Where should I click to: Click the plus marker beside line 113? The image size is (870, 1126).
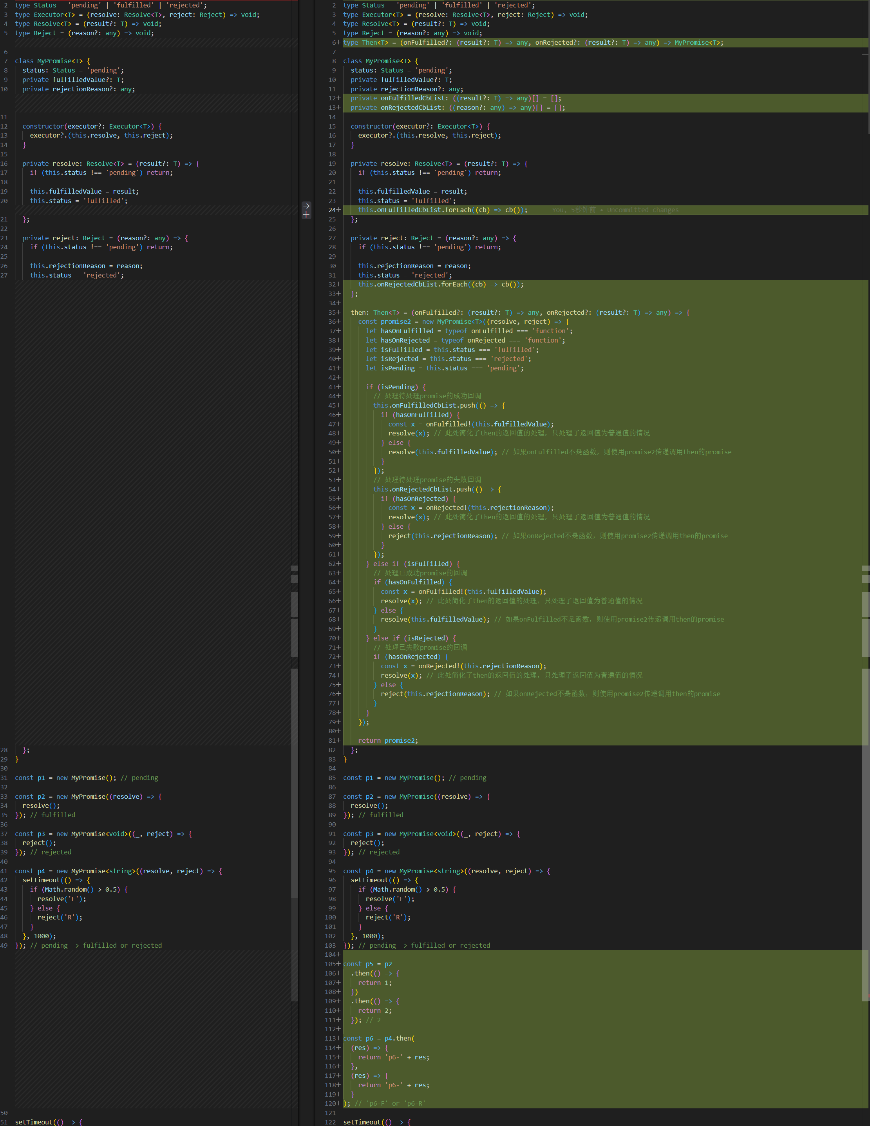coord(338,1038)
